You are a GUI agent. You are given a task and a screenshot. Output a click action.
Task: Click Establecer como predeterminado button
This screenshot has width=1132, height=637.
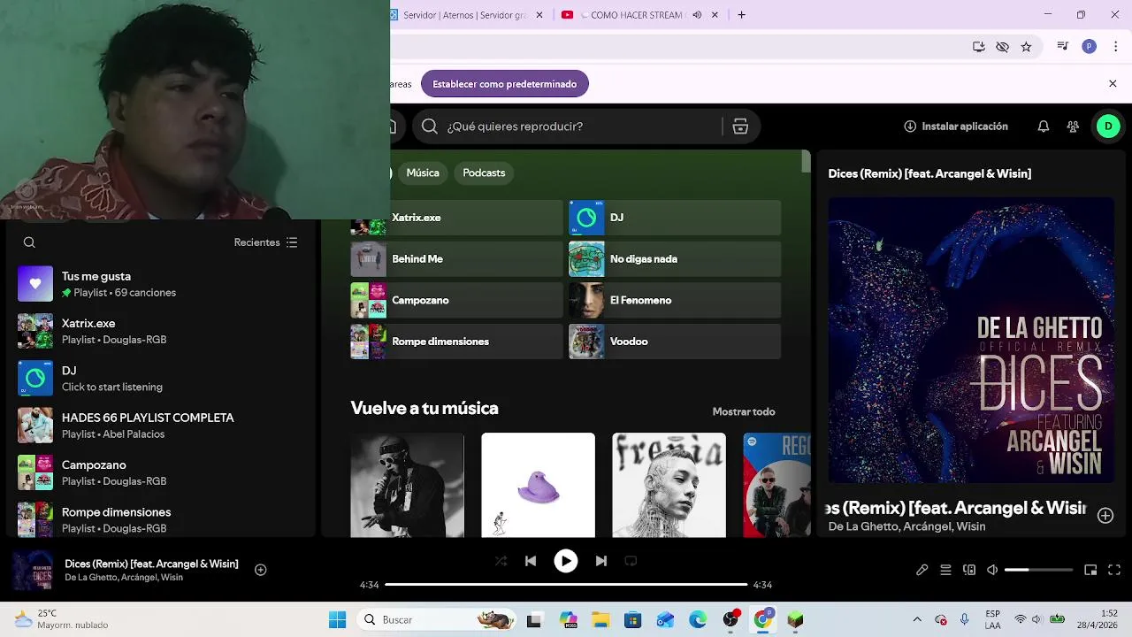click(505, 84)
